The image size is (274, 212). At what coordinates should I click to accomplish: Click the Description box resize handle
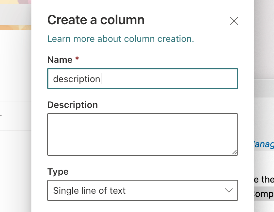pyautogui.click(x=234, y=152)
